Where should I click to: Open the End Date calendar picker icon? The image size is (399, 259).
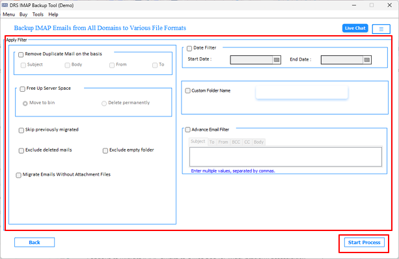click(366, 60)
